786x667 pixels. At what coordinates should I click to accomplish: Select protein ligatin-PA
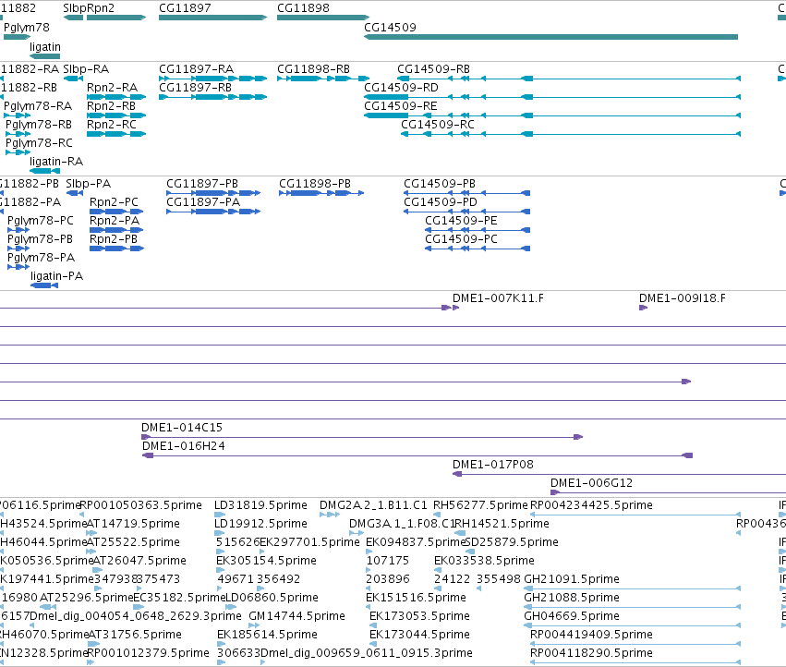56,276
